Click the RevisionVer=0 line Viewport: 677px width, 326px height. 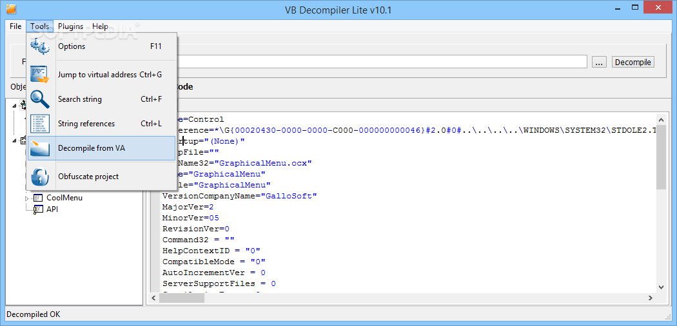tap(196, 229)
